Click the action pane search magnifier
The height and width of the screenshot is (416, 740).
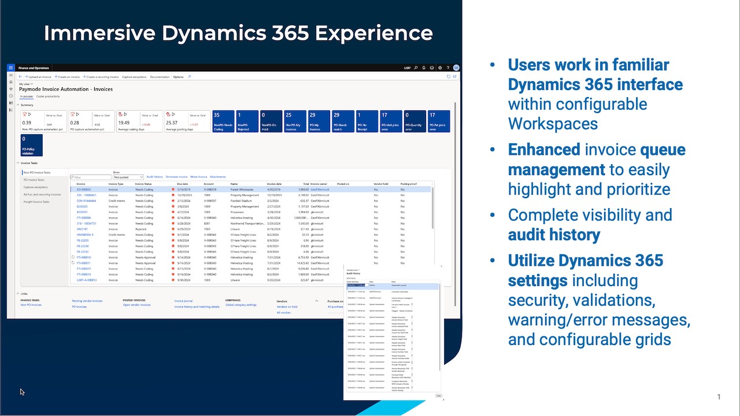(x=189, y=77)
